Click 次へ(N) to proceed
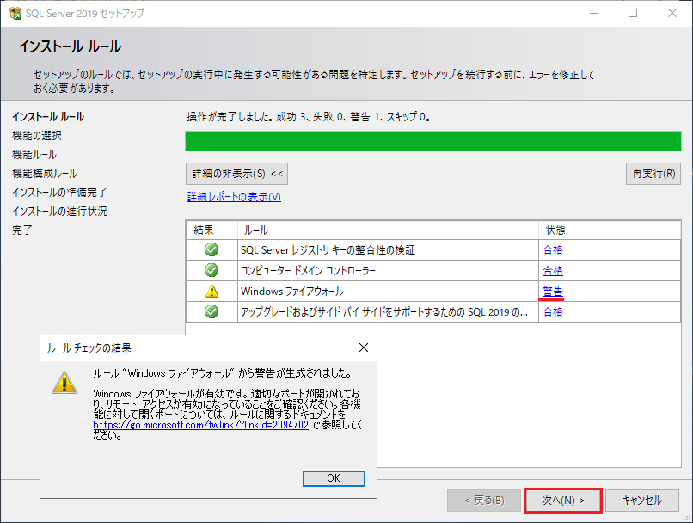 point(563,500)
